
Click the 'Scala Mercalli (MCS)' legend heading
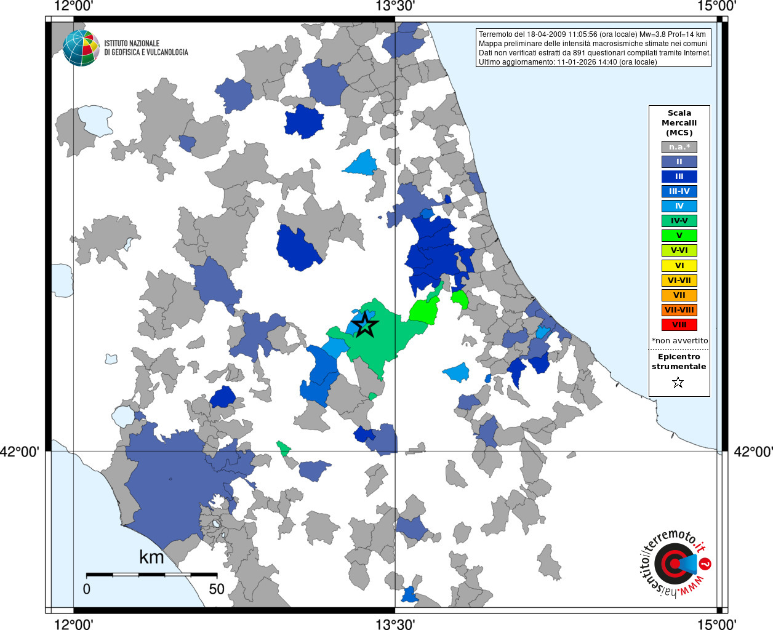pos(679,123)
